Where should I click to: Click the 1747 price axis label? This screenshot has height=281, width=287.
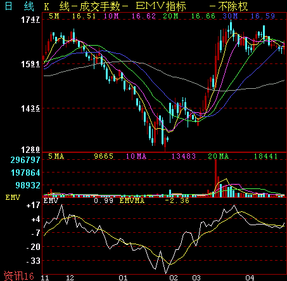(x=30, y=20)
